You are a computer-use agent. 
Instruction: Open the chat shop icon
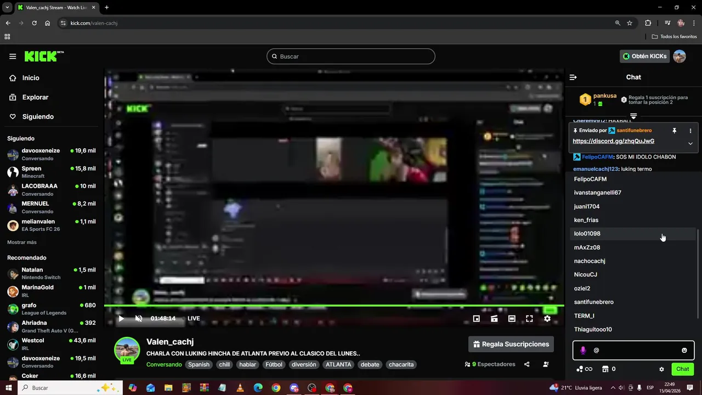(x=605, y=369)
